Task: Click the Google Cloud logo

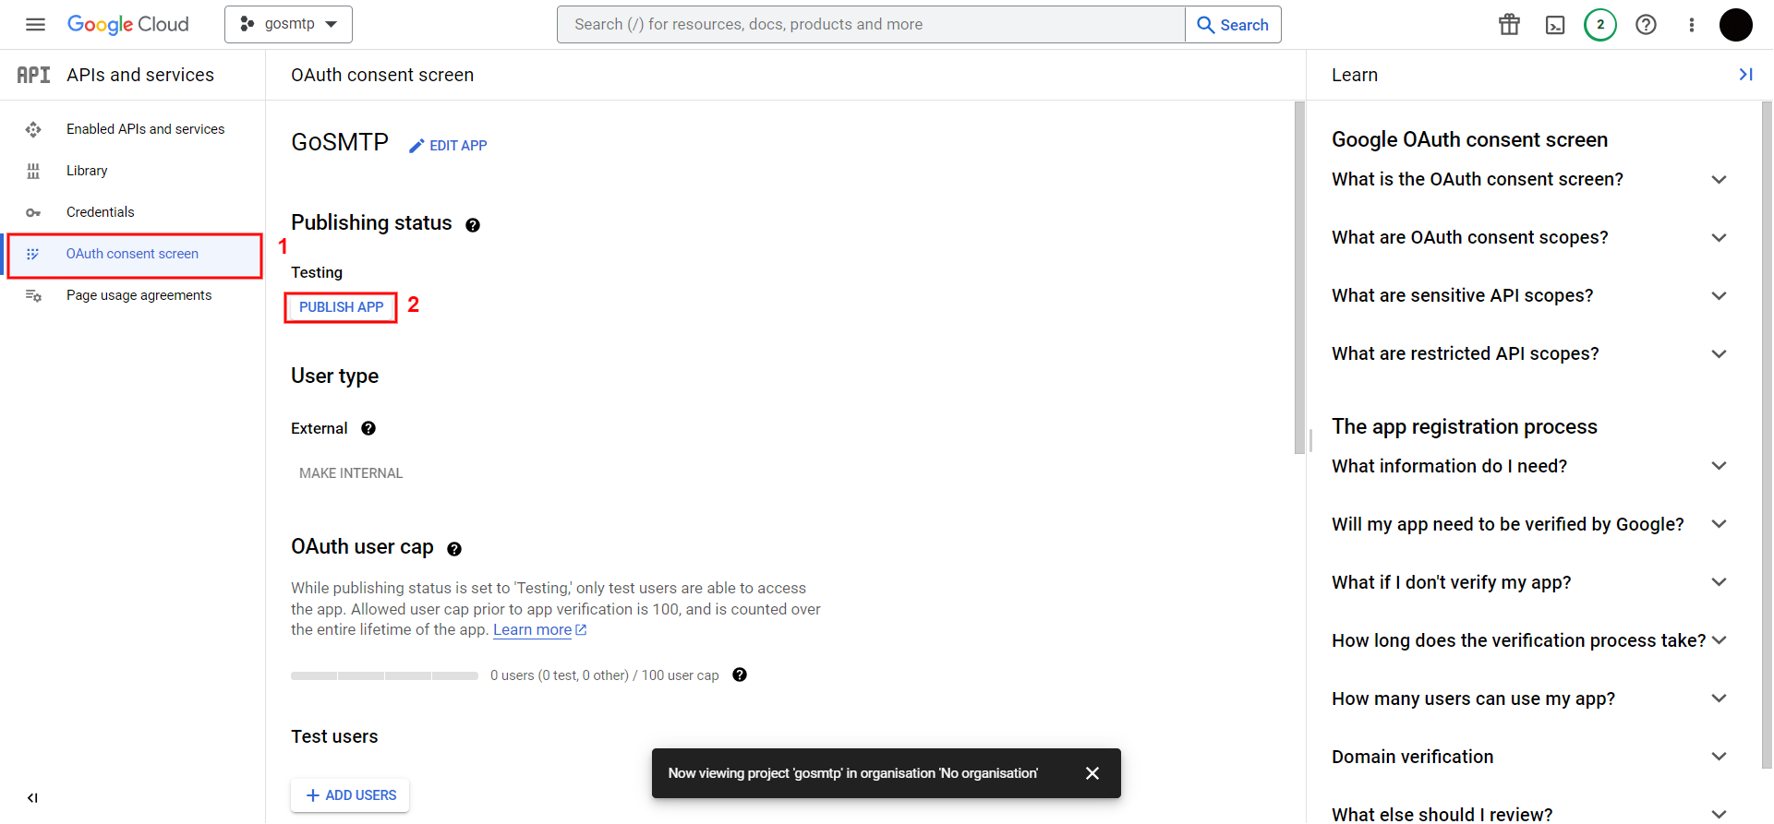Action: [128, 25]
